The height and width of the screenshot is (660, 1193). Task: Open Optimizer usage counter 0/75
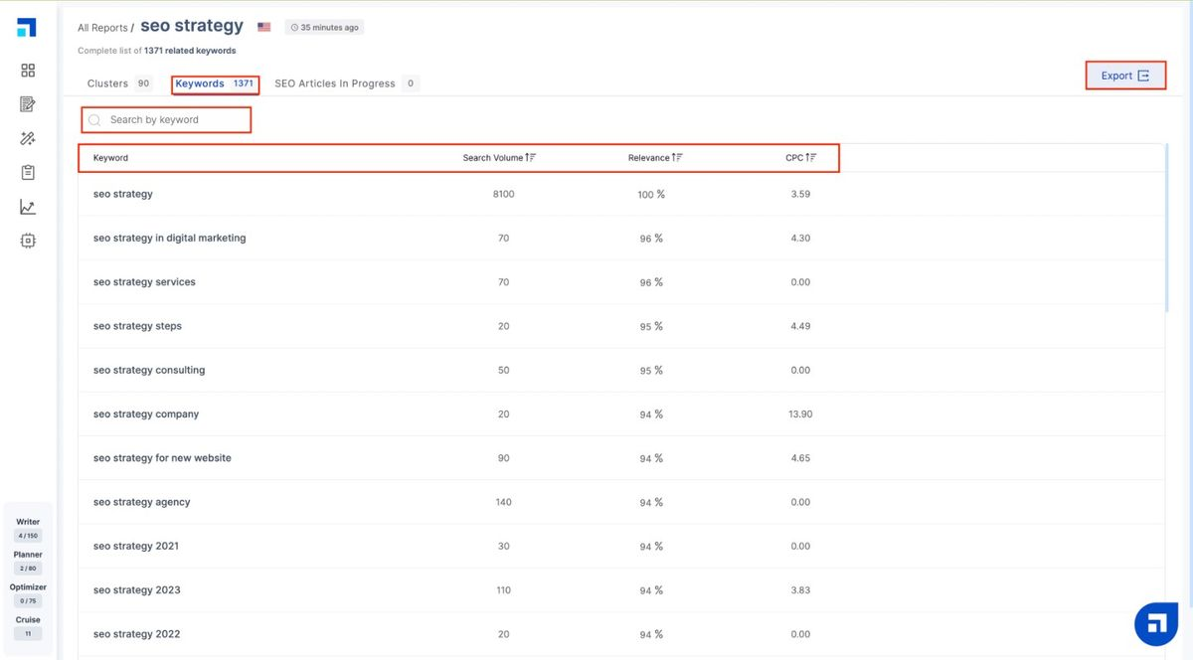coord(28,594)
